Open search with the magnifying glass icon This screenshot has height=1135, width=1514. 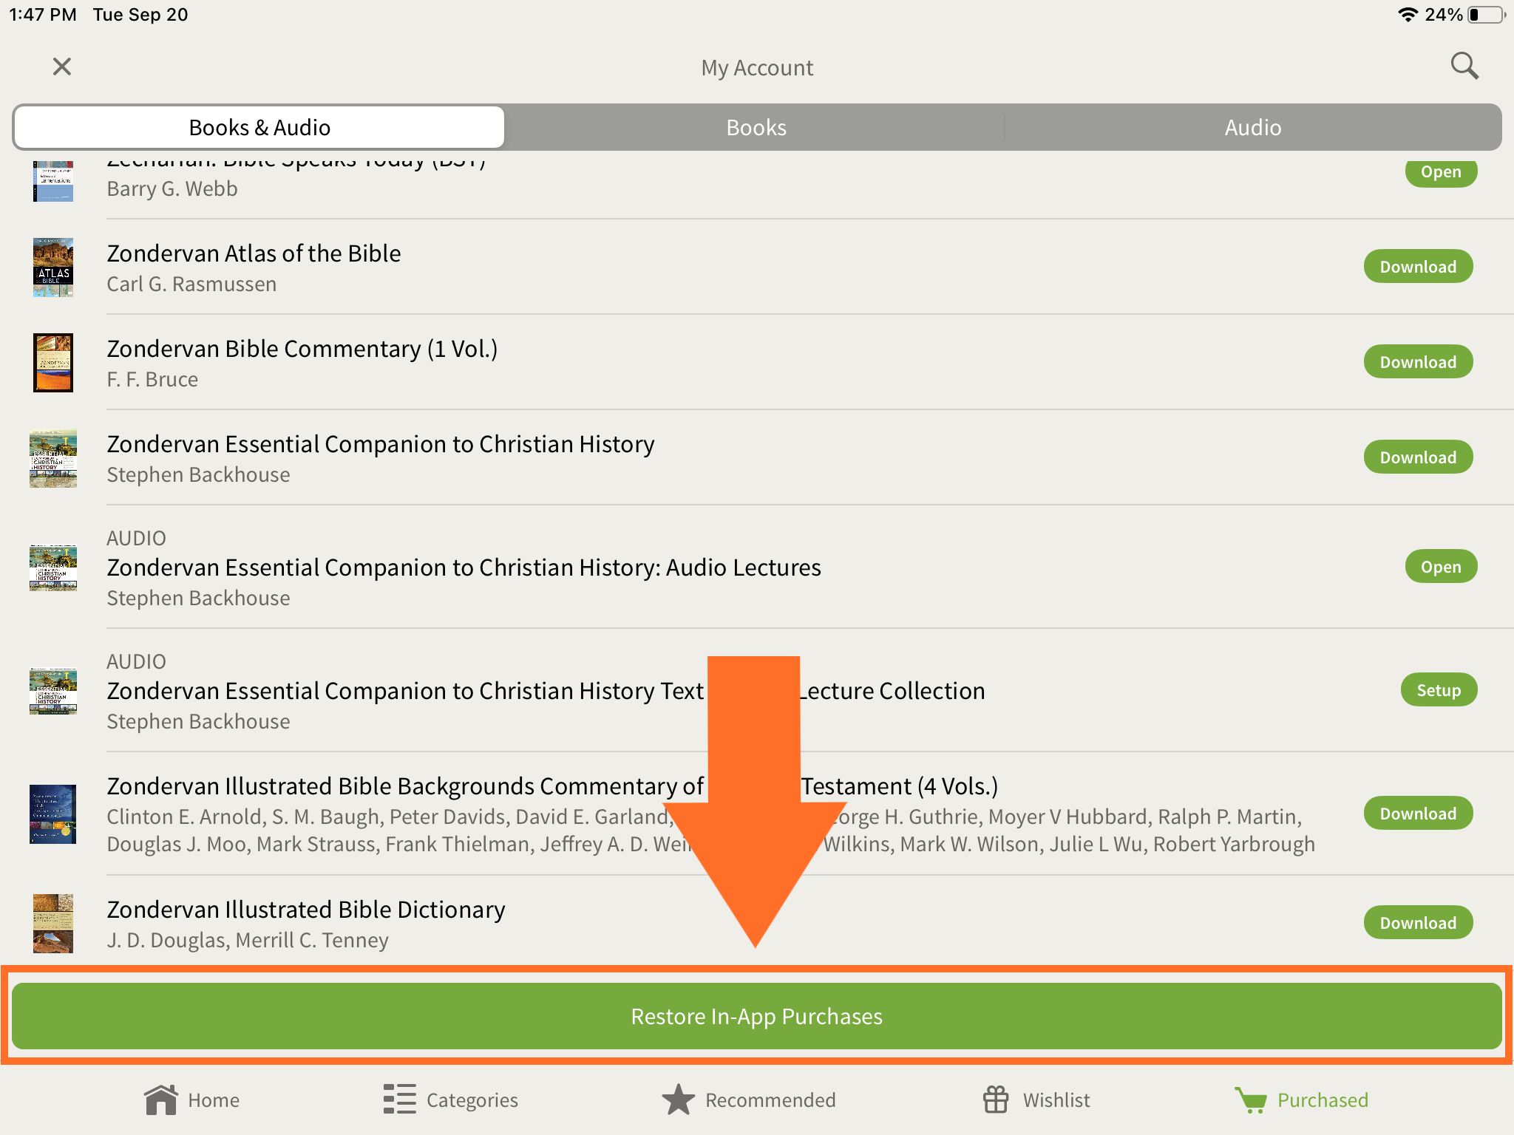point(1464,66)
